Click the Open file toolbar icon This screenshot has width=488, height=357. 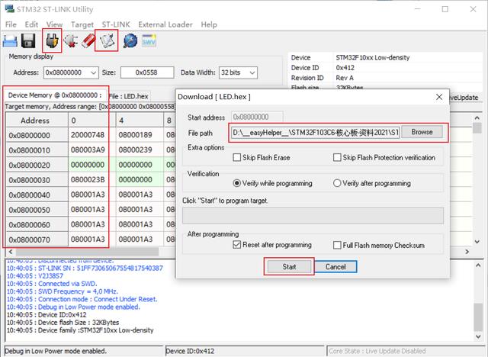click(x=10, y=40)
